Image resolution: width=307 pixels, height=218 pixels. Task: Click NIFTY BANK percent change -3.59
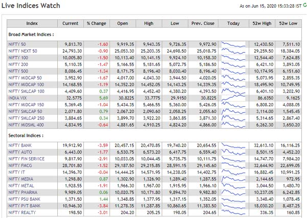click(x=103, y=146)
